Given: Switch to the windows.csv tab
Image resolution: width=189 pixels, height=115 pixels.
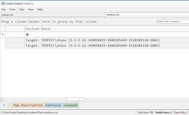Looking at the screenshot, I should [147, 15].
